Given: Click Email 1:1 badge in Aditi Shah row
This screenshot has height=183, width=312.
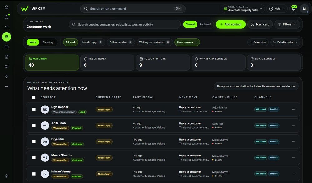Looking at the screenshot, I should tap(274, 126).
